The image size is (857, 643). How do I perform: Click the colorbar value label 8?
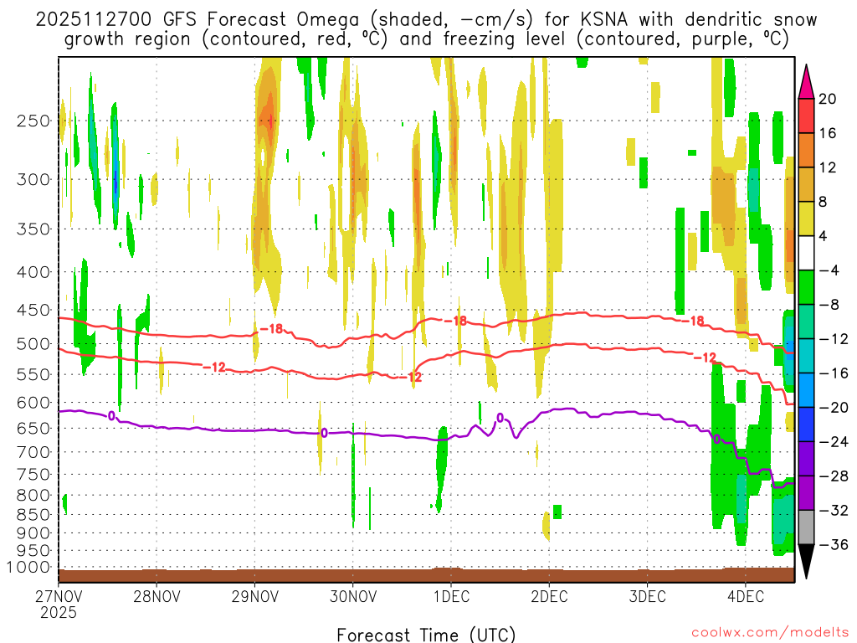[824, 202]
